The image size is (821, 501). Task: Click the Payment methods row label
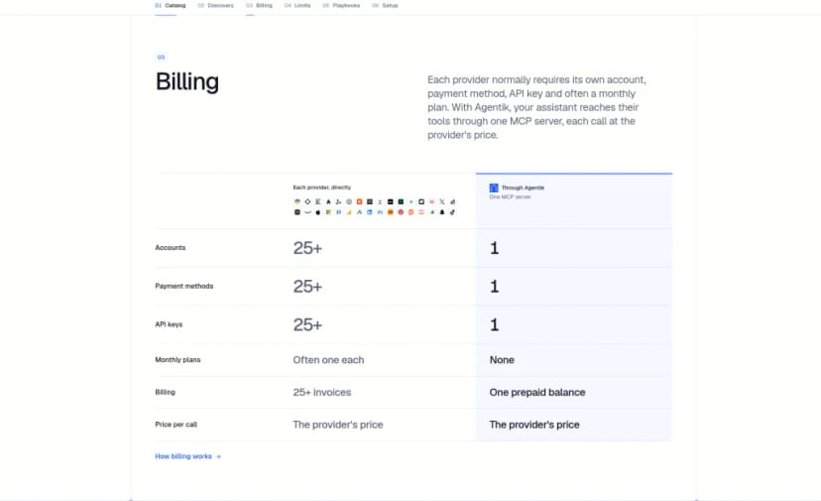pyautogui.click(x=183, y=286)
